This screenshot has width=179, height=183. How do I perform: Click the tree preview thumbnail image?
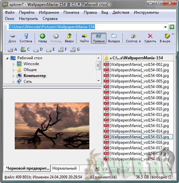coord(52,126)
